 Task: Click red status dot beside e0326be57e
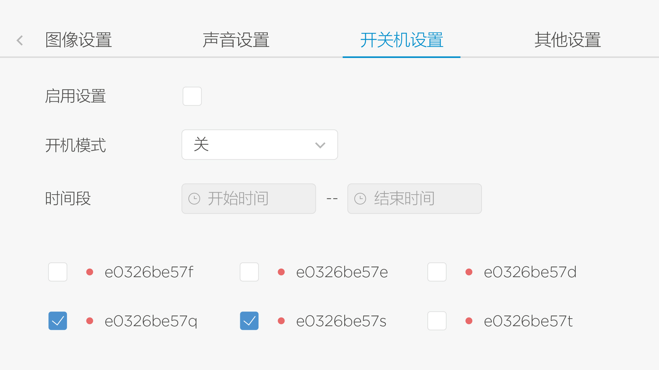click(281, 272)
